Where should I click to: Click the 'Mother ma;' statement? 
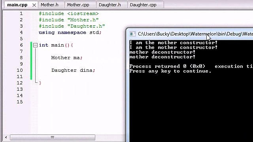click(x=67, y=58)
